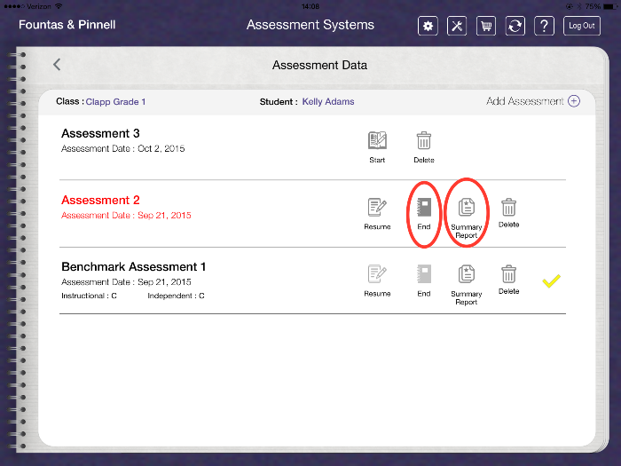
Task: Add a new assessment plus icon
Action: (574, 101)
